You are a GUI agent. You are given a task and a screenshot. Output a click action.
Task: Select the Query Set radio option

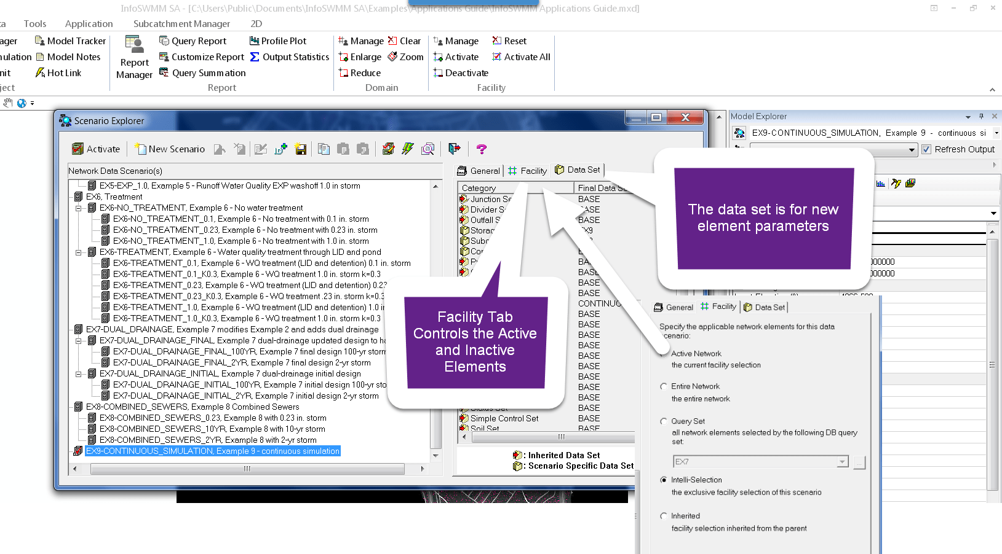coord(664,421)
